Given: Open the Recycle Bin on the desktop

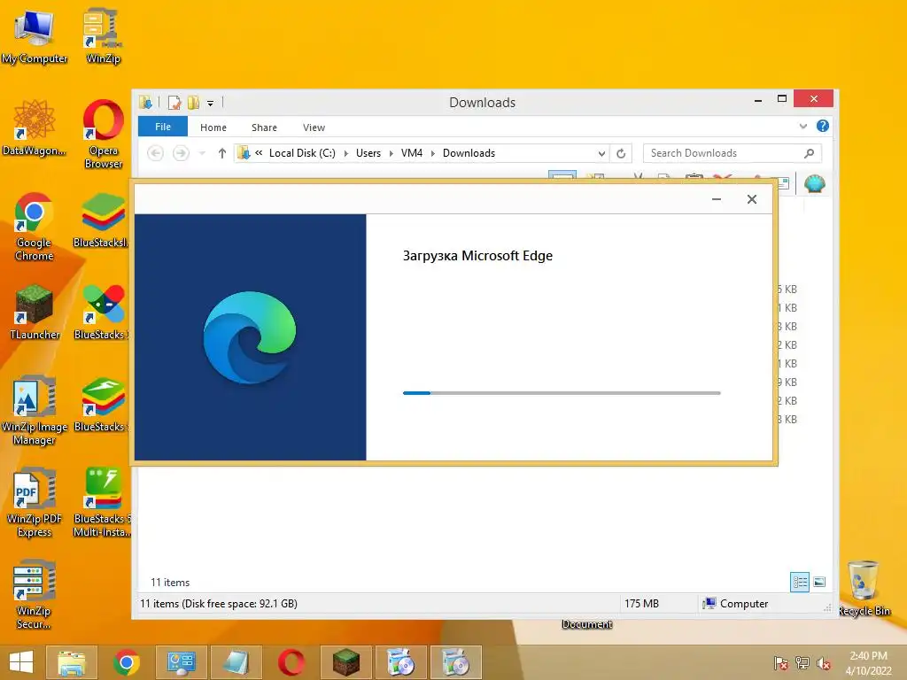Looking at the screenshot, I should pyautogui.click(x=864, y=589).
